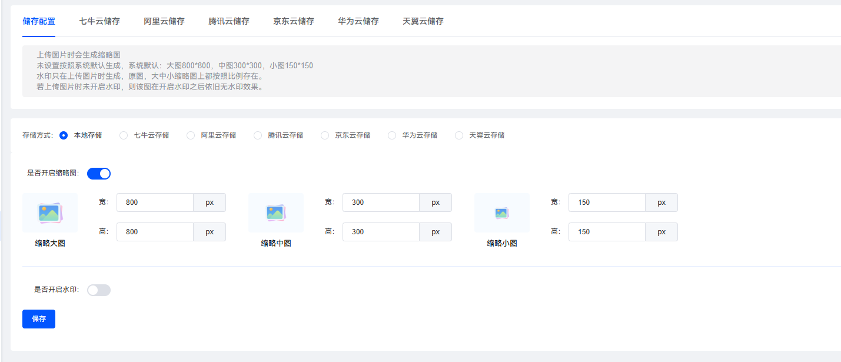The height and width of the screenshot is (362, 841).
Task: Focus the medium thumbnail height input
Action: [x=381, y=232]
